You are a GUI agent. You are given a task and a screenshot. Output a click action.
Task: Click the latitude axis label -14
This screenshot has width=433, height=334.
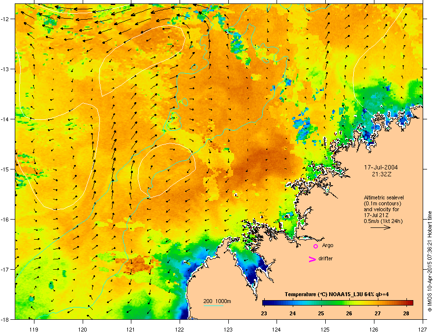point(5,119)
